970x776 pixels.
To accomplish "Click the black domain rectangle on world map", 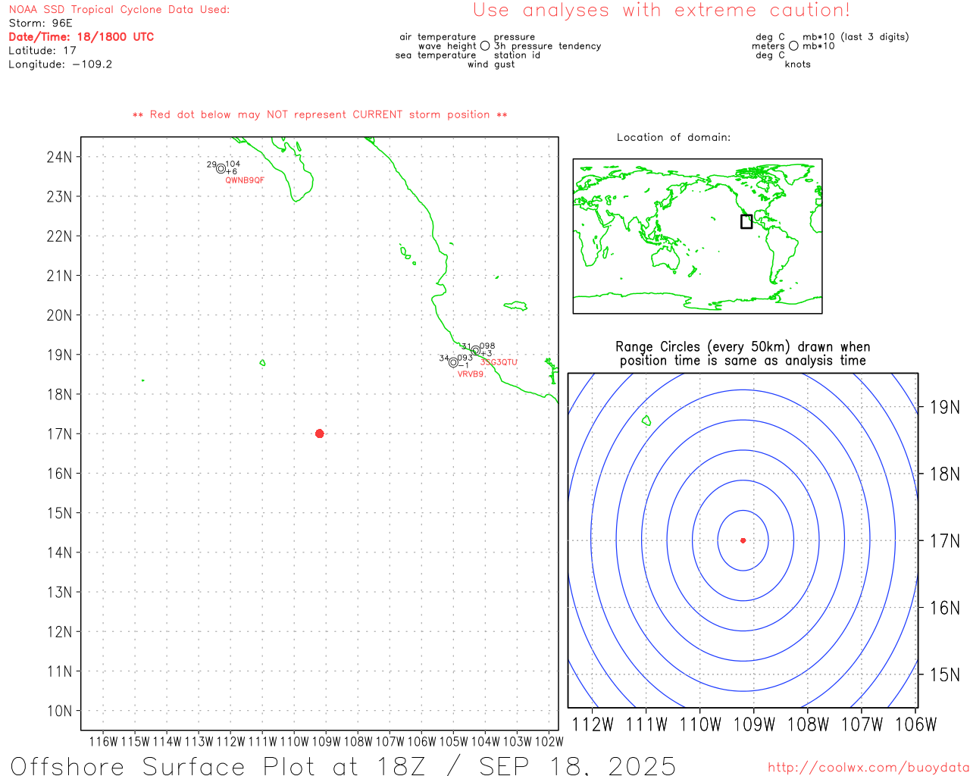I will [x=746, y=221].
